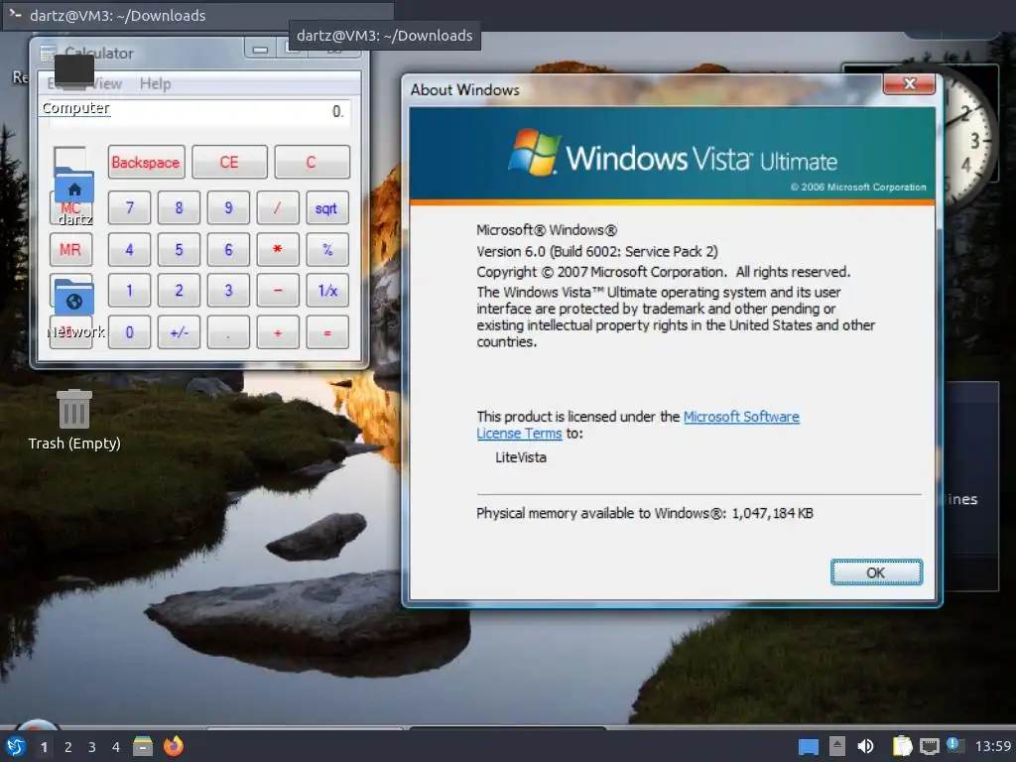Open the removable media eject tray icon
This screenshot has height=762, width=1016.
836,746
